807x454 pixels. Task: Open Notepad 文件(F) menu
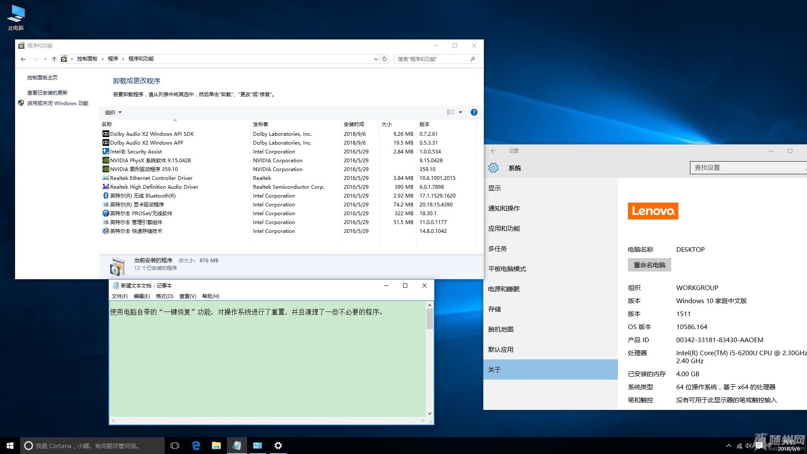(120, 296)
